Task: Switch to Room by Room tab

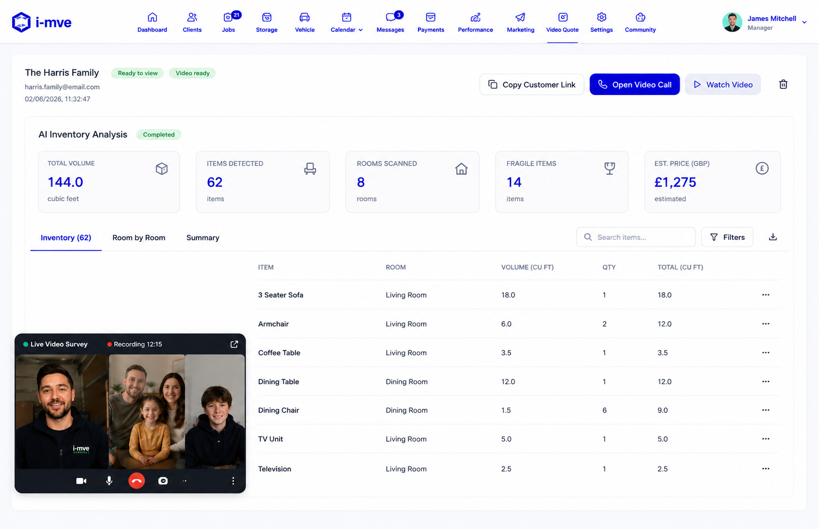Action: (x=139, y=238)
